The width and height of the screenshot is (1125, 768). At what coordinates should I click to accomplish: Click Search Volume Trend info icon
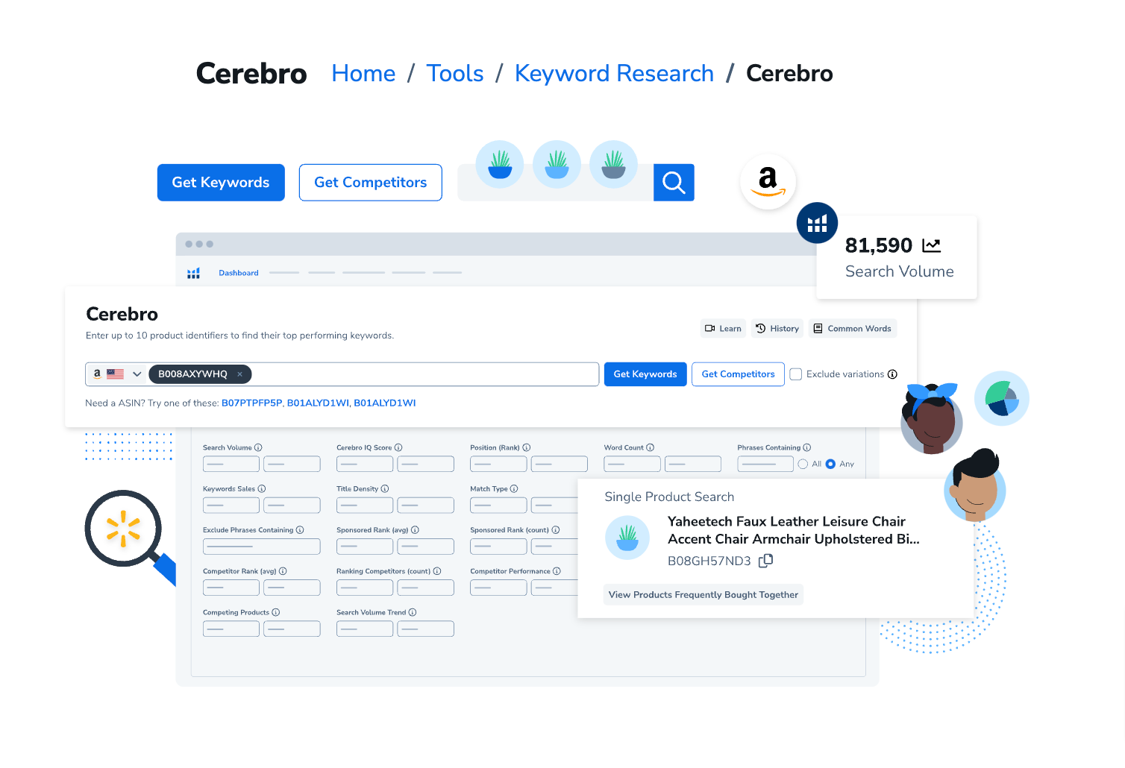[x=413, y=612]
